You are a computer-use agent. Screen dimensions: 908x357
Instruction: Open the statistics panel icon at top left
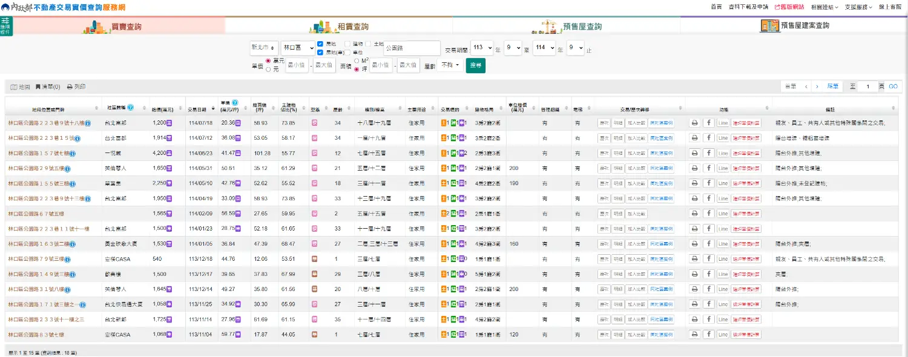(6, 26)
